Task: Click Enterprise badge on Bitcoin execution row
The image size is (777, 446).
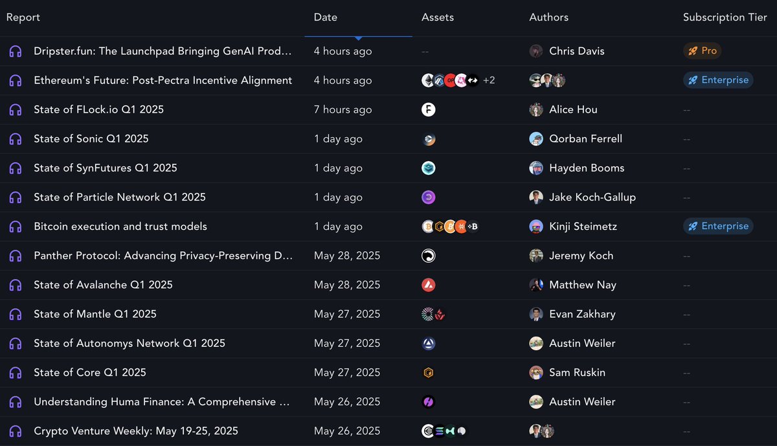Action: point(718,227)
